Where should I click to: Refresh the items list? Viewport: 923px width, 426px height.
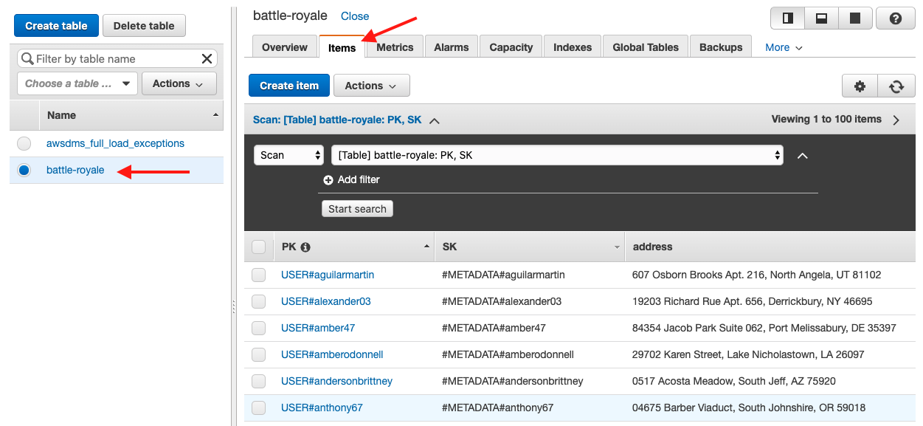896,86
